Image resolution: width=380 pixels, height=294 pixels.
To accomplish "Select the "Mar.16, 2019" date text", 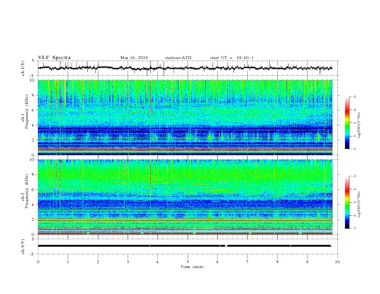I will (134, 58).
